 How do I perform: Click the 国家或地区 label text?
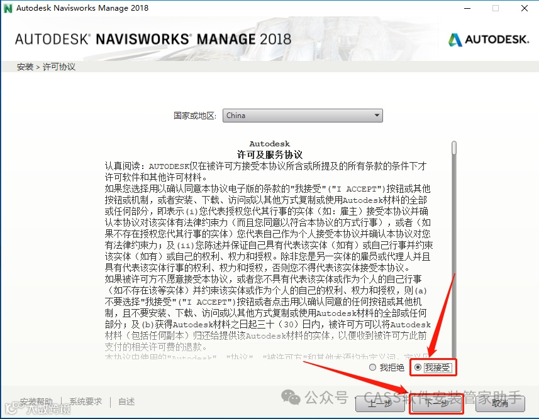pyautogui.click(x=195, y=116)
